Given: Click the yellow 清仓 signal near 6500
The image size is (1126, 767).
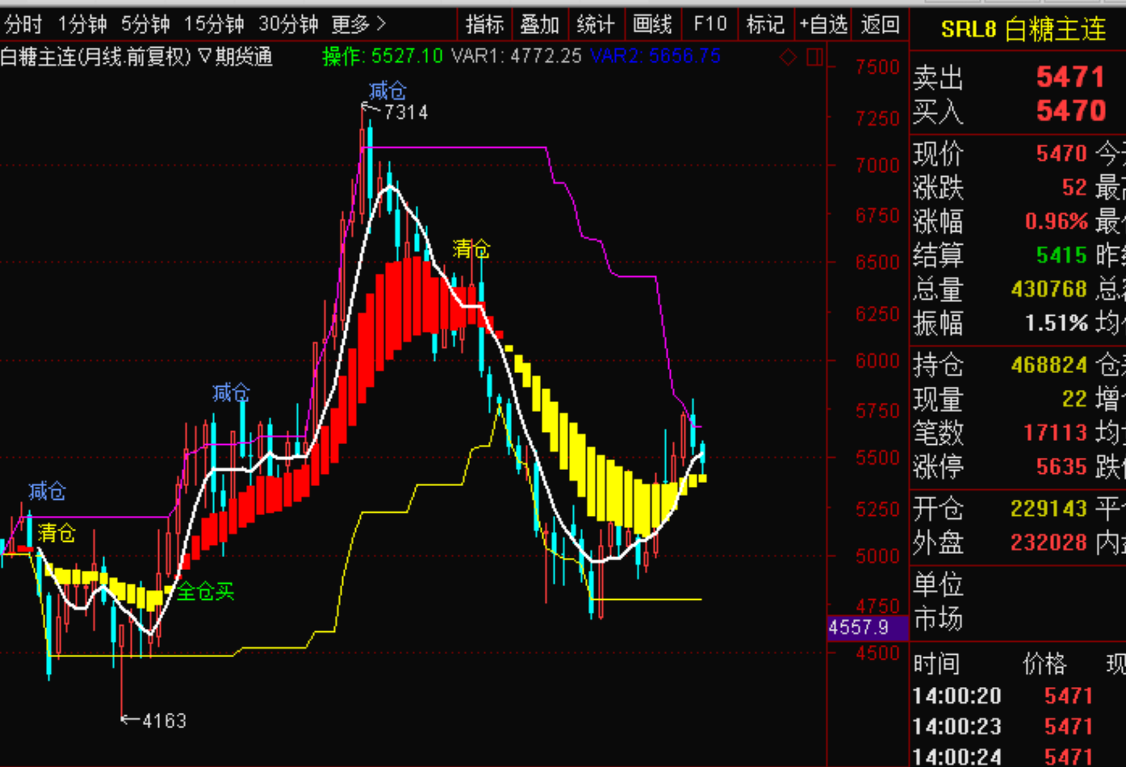Looking at the screenshot, I should (471, 249).
